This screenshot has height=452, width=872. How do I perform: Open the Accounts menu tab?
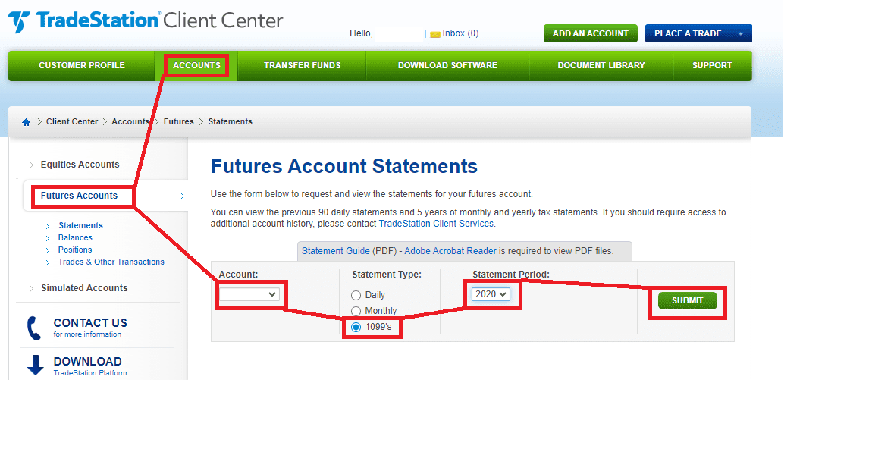coord(196,66)
